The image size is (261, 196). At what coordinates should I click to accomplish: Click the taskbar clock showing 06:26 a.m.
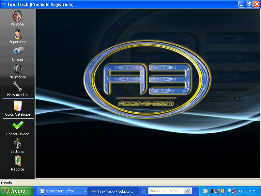(x=250, y=191)
